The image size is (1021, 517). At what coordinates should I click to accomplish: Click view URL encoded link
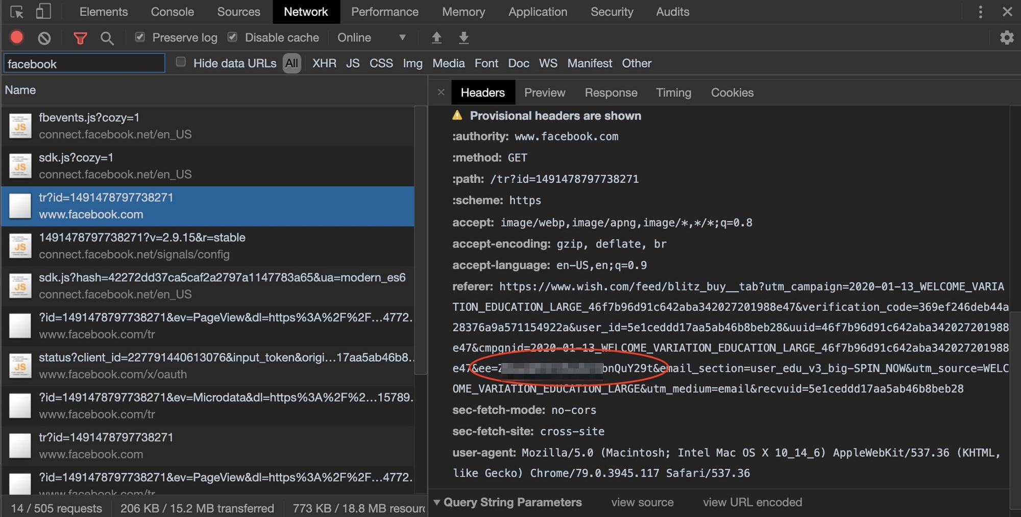[752, 502]
